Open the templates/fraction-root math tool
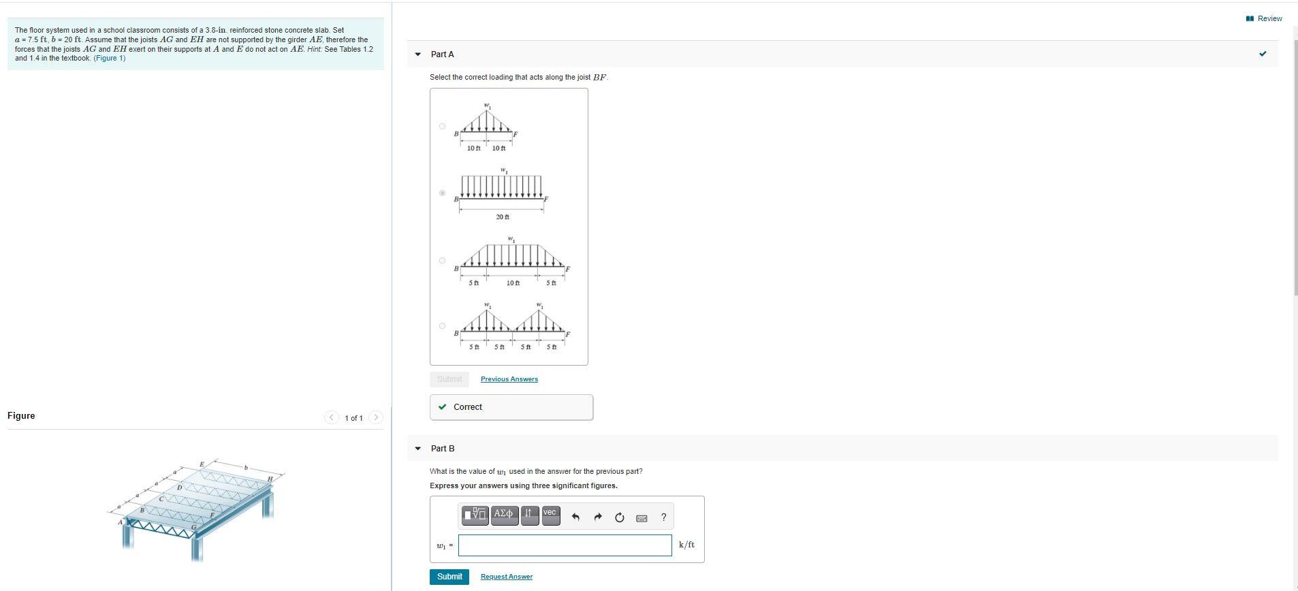 (x=475, y=515)
